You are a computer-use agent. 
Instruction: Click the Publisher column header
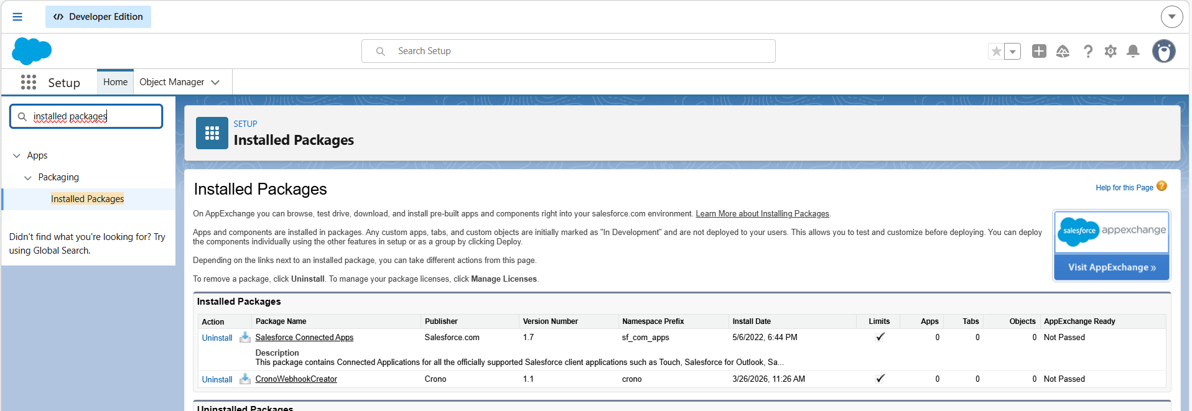(441, 321)
